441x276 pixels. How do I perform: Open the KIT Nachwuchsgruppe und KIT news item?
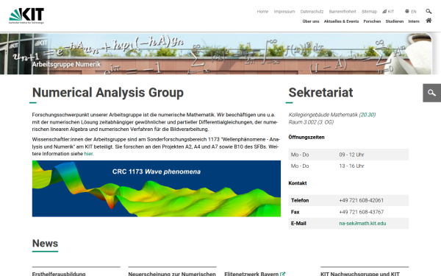click(x=360, y=274)
